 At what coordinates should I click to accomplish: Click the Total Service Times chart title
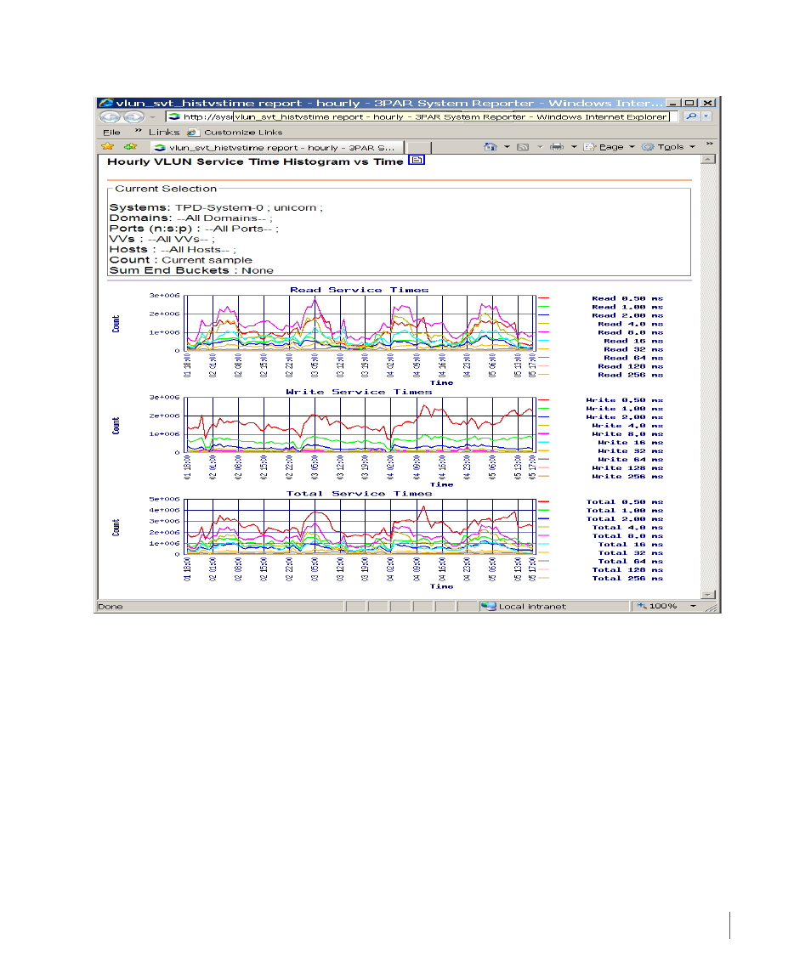[x=359, y=494]
